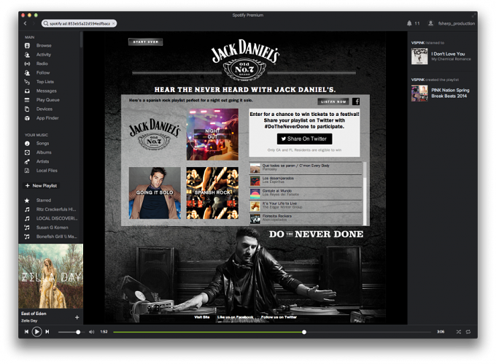
Task: Open I Don't Love You song
Action: coord(448,54)
